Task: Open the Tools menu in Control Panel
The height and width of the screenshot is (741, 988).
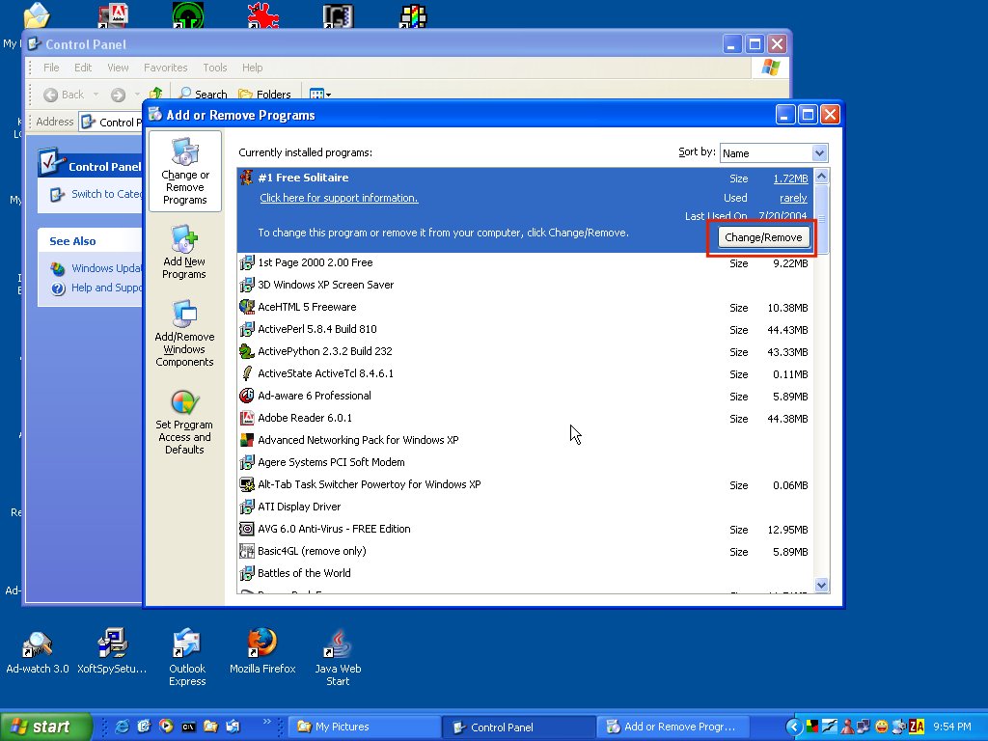Action: [x=215, y=68]
